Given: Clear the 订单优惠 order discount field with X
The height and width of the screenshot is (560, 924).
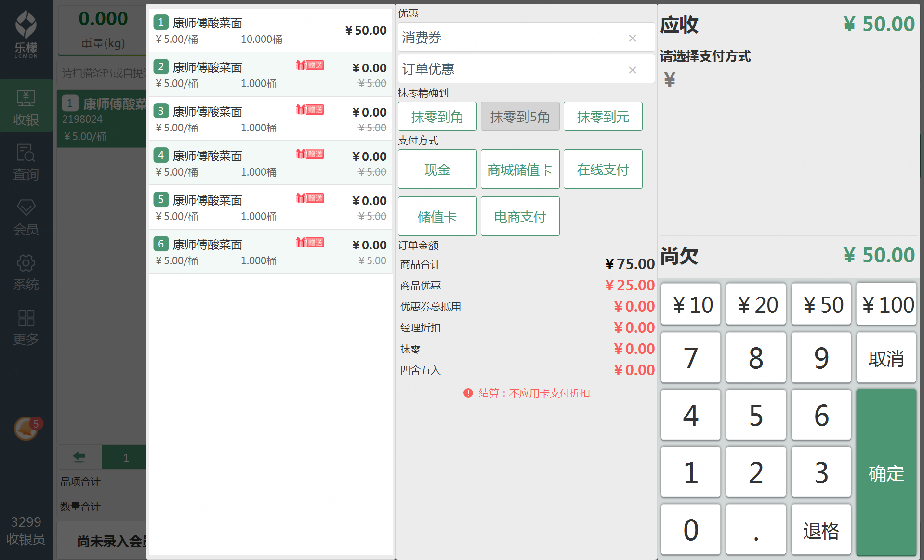Looking at the screenshot, I should (x=633, y=70).
